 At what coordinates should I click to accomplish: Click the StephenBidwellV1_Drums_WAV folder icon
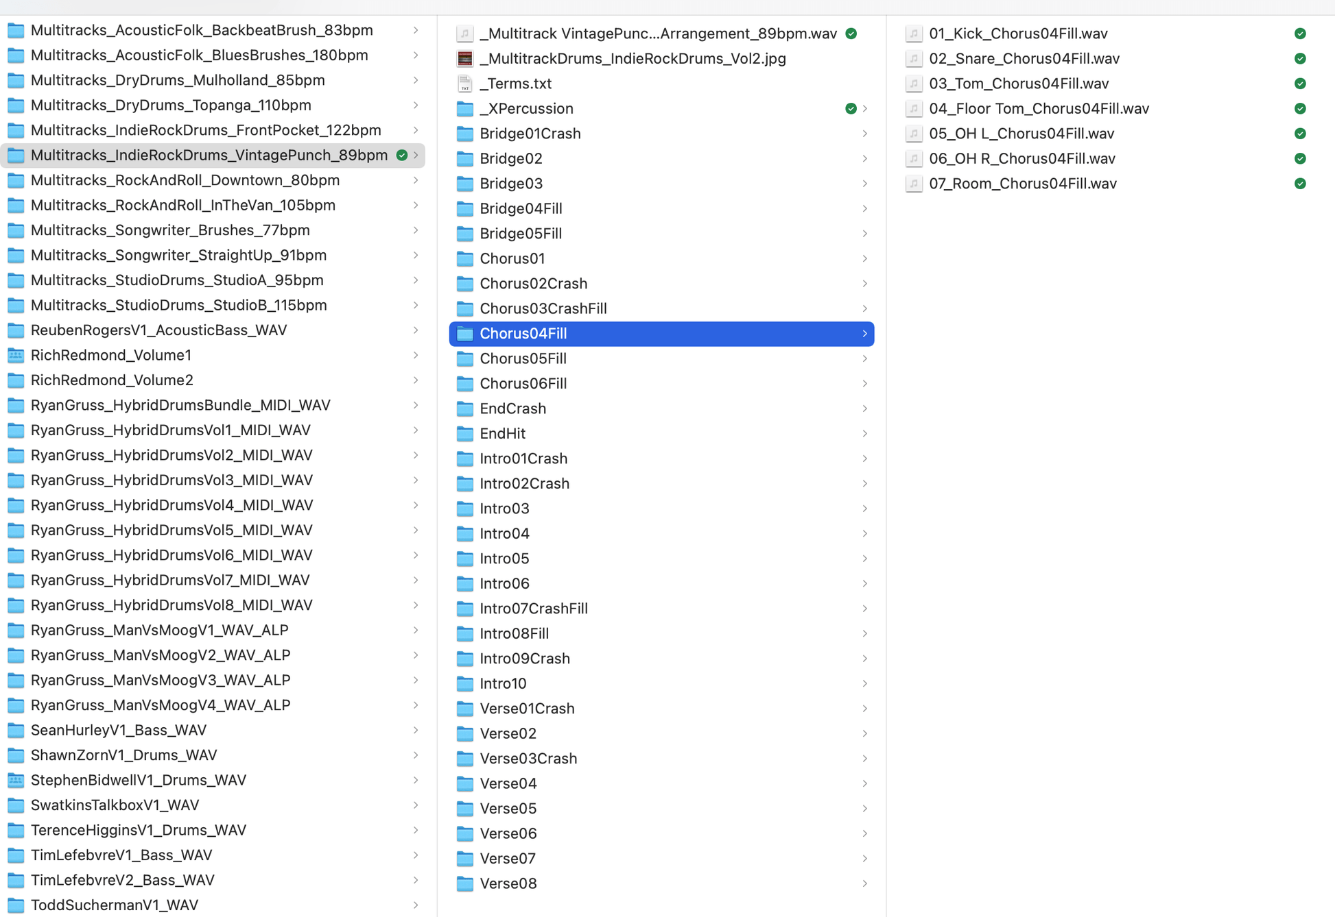tap(16, 780)
